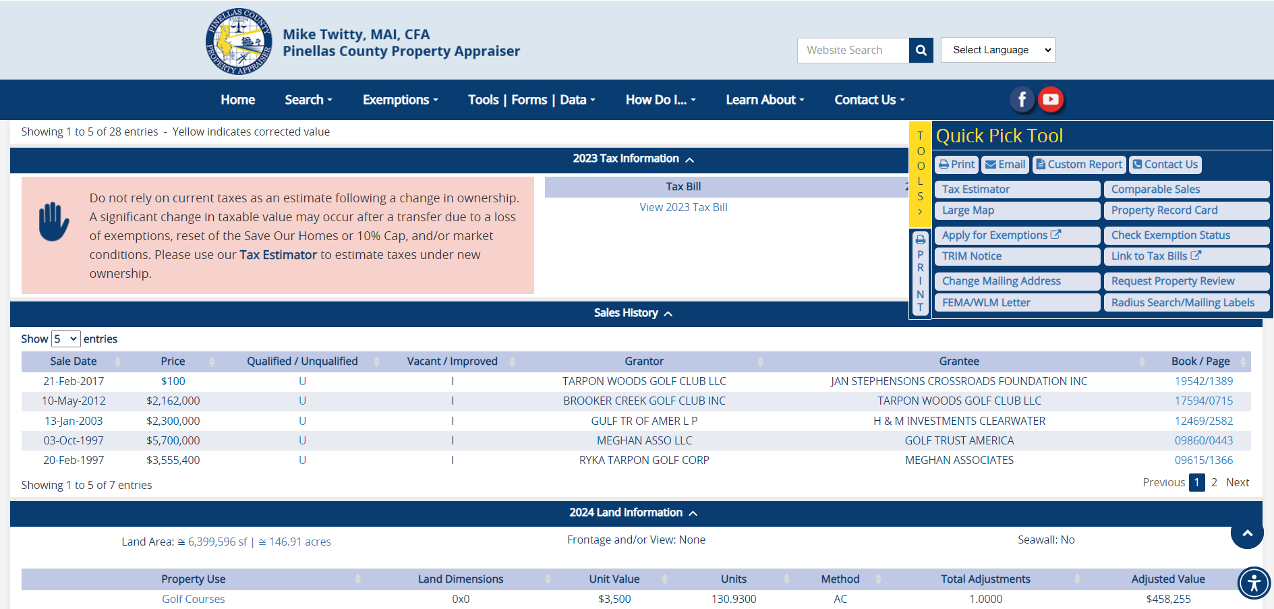This screenshot has width=1274, height=609.
Task: Click the Golf Courses property use link
Action: 194,599
